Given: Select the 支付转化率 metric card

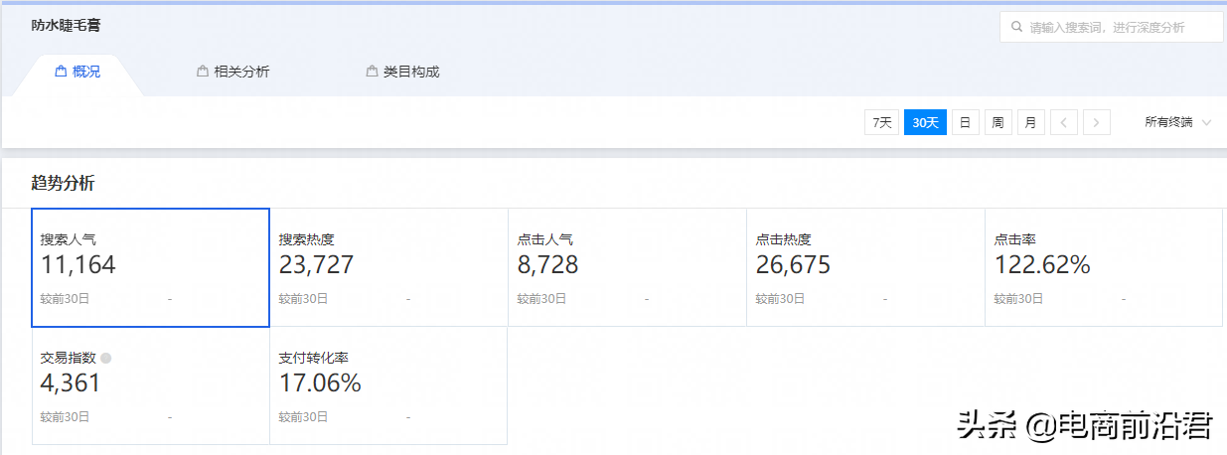Looking at the screenshot, I should (x=388, y=385).
